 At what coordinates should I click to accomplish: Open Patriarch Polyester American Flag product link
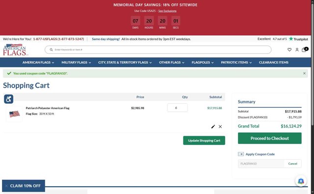point(48,108)
